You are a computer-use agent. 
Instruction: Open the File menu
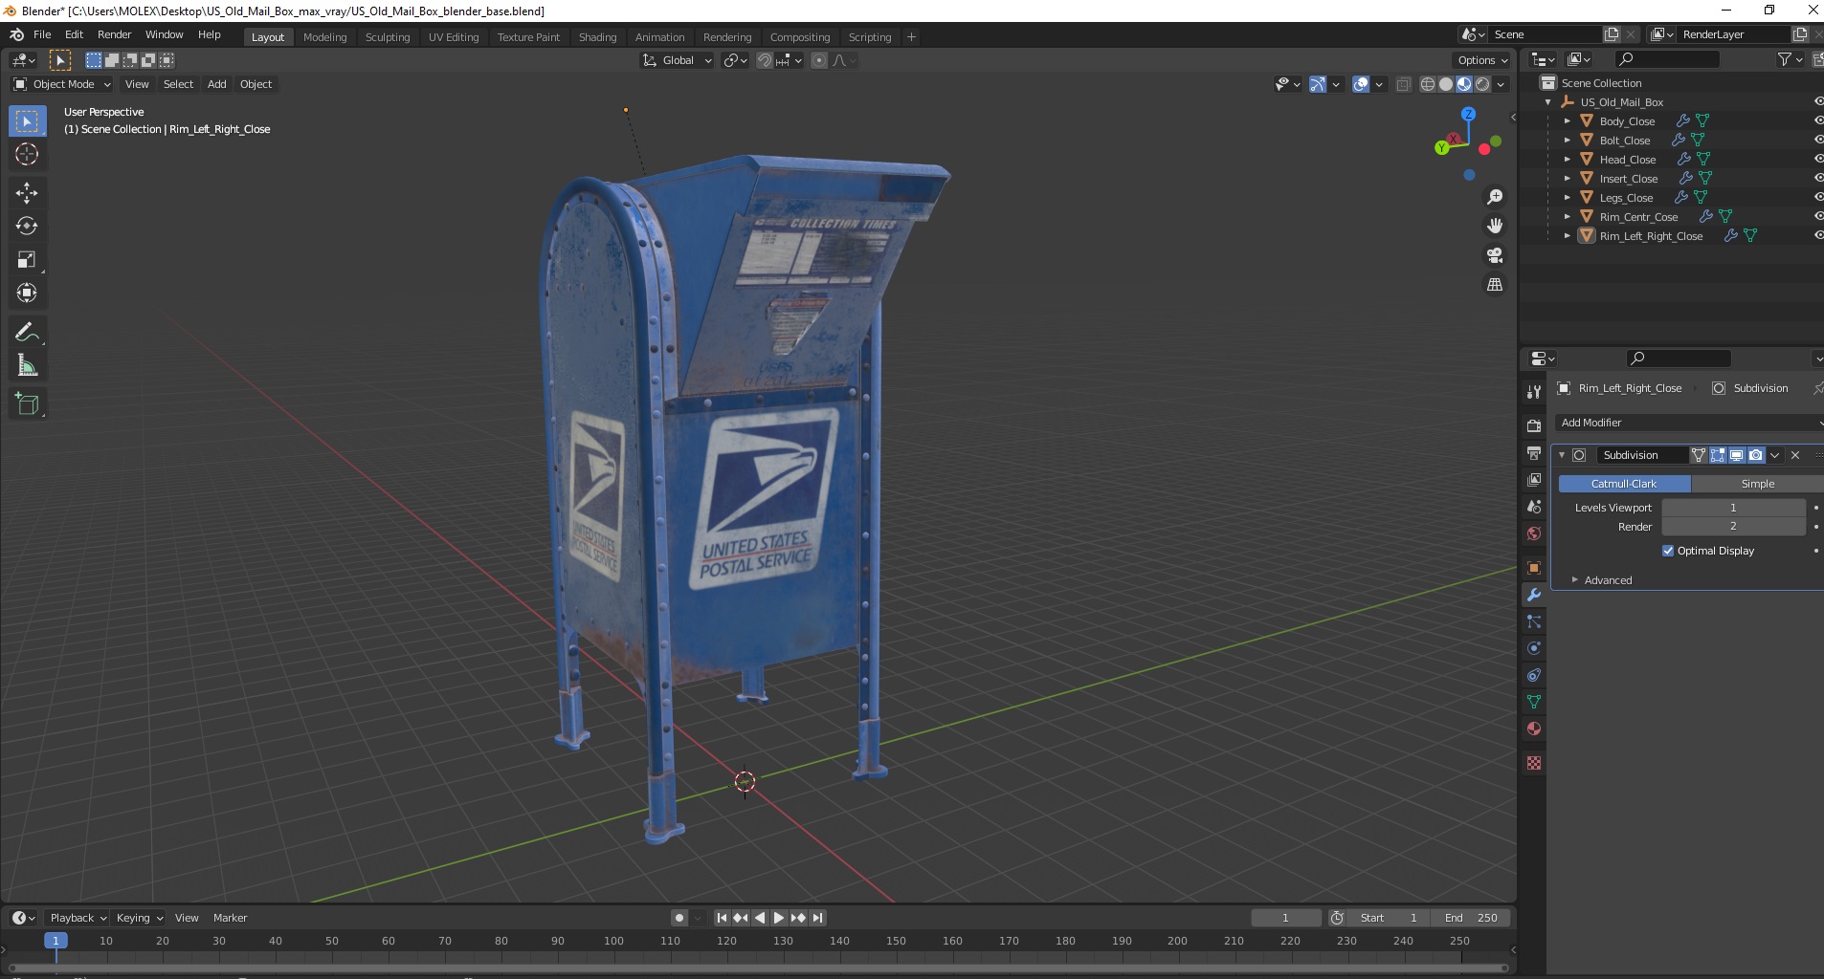pyautogui.click(x=42, y=34)
